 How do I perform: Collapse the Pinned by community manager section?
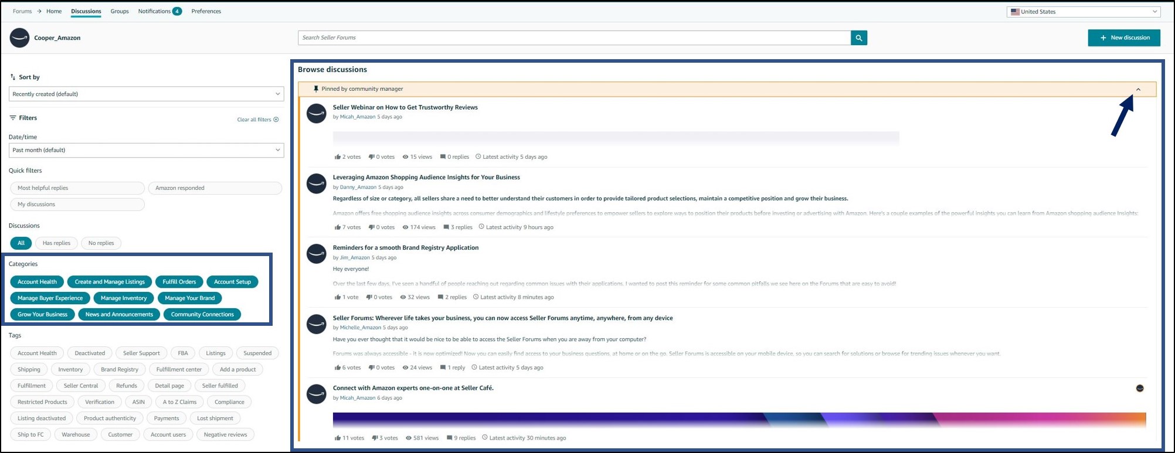1138,90
